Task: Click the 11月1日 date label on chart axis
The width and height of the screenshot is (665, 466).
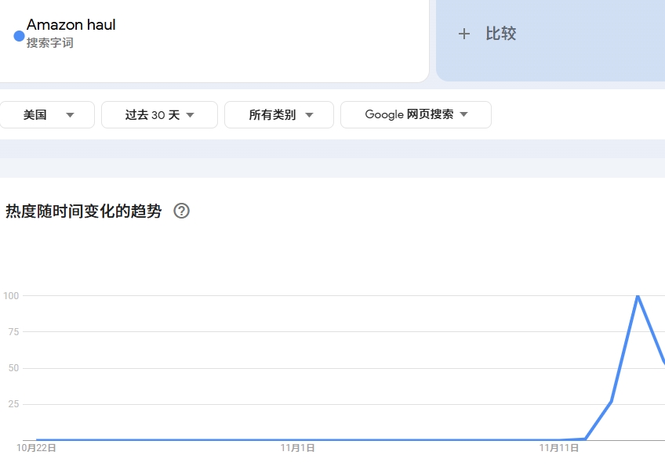Action: [x=297, y=448]
